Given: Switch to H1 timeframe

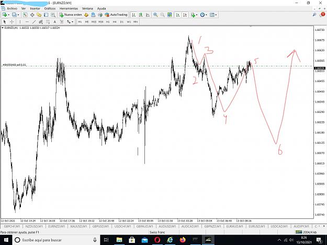Looking at the screenshot, I should [x=108, y=22].
